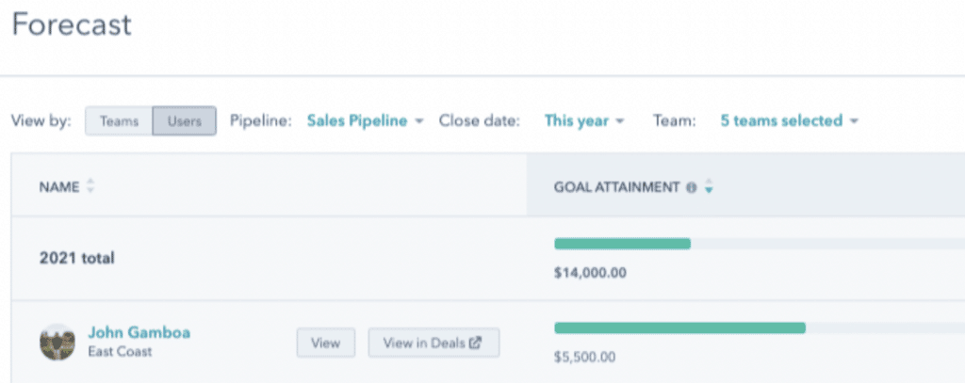This screenshot has height=383, width=965.
Task: Click the NAME column header
Action: pos(59,187)
